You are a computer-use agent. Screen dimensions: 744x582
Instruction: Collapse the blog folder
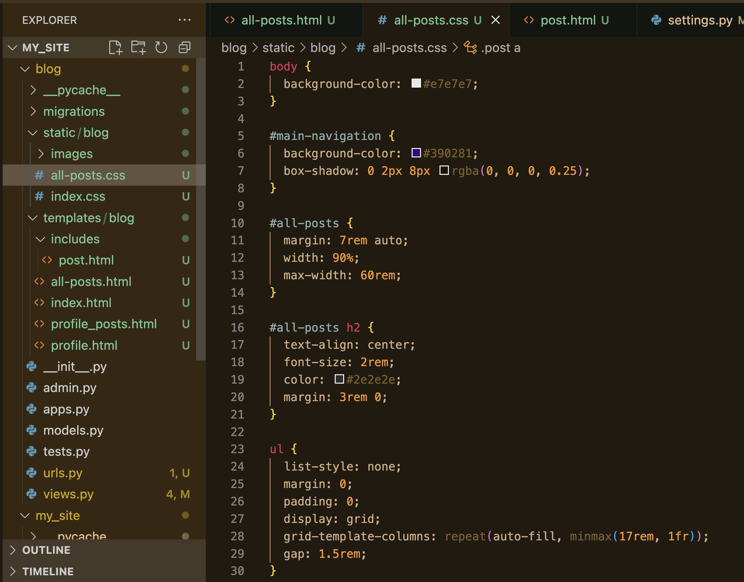[x=25, y=69]
